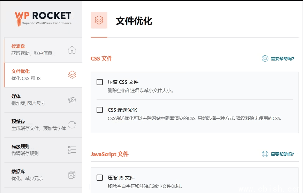Click the media images icon

tap(72, 100)
